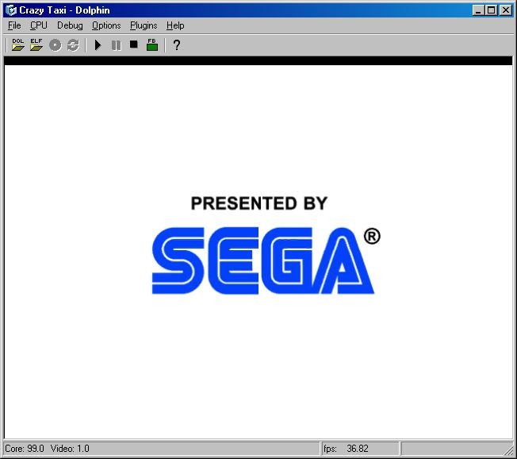
Task: Click the Core: 99.0 status text
Action: [25, 449]
